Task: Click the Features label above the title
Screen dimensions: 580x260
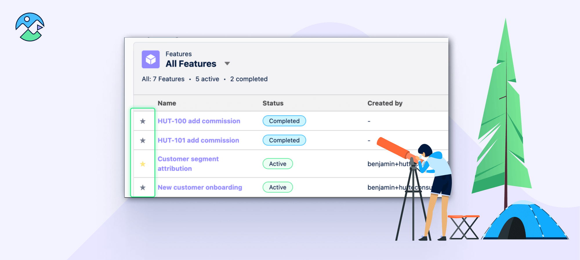Action: 179,54
